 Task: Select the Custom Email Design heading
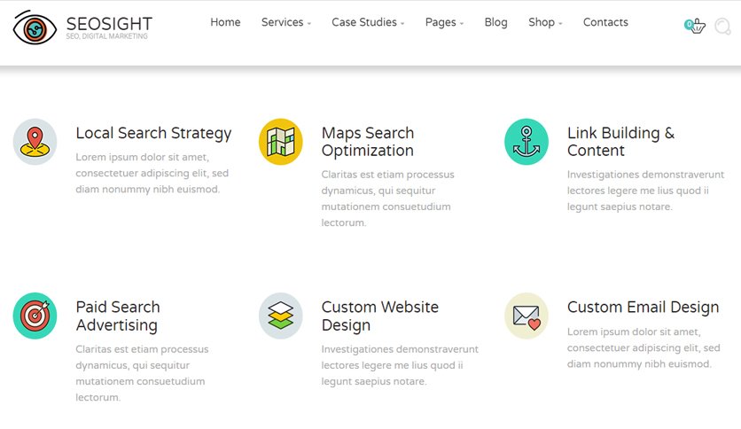pyautogui.click(x=643, y=307)
